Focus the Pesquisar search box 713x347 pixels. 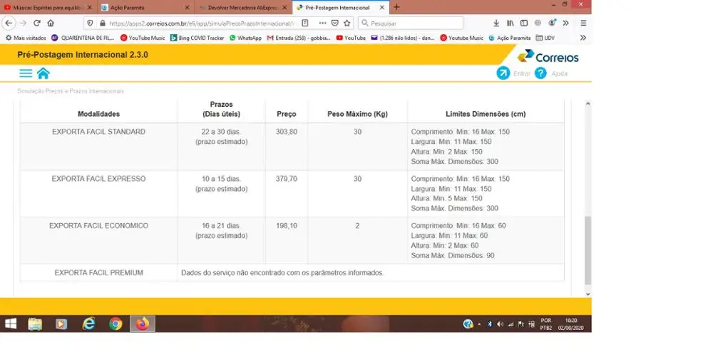tap(411, 24)
